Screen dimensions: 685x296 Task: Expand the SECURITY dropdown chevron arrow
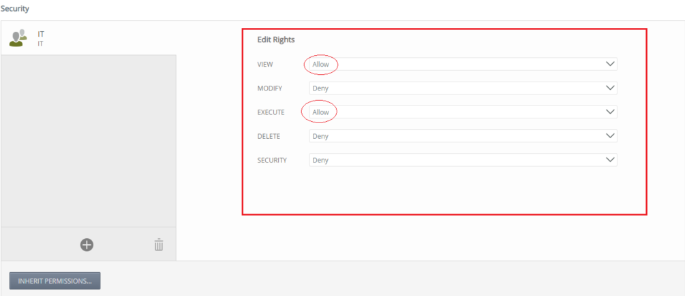click(610, 160)
